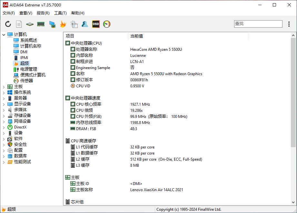
Task: Select the CPU 倍频 row
Action: click(177, 111)
